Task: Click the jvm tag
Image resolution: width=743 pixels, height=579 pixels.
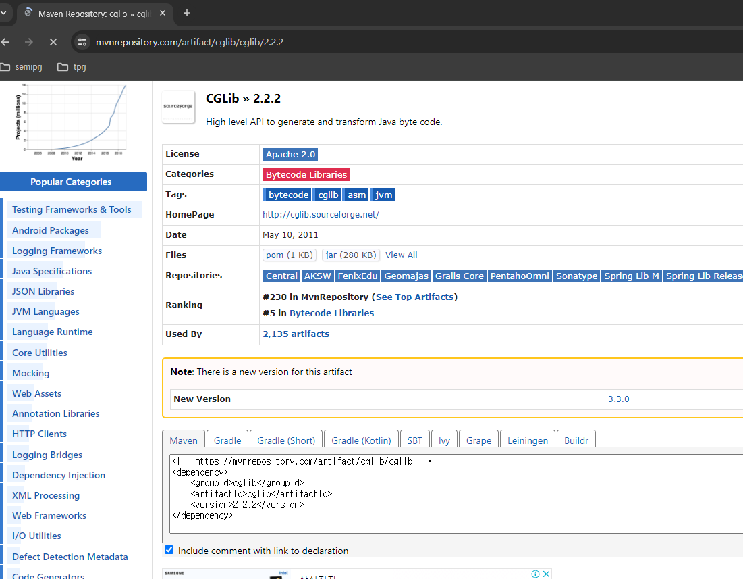Action: point(383,195)
